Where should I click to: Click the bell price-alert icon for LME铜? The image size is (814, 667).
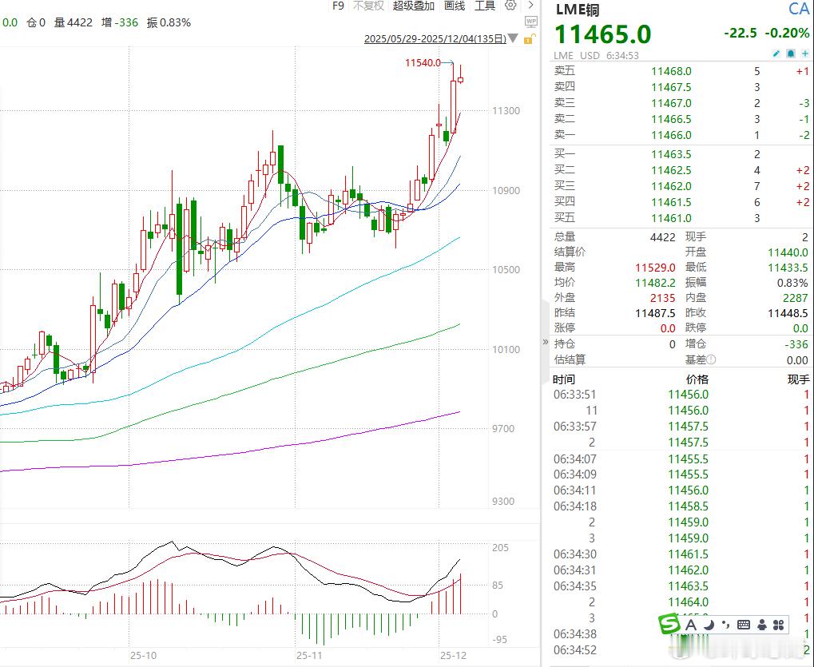(x=790, y=54)
